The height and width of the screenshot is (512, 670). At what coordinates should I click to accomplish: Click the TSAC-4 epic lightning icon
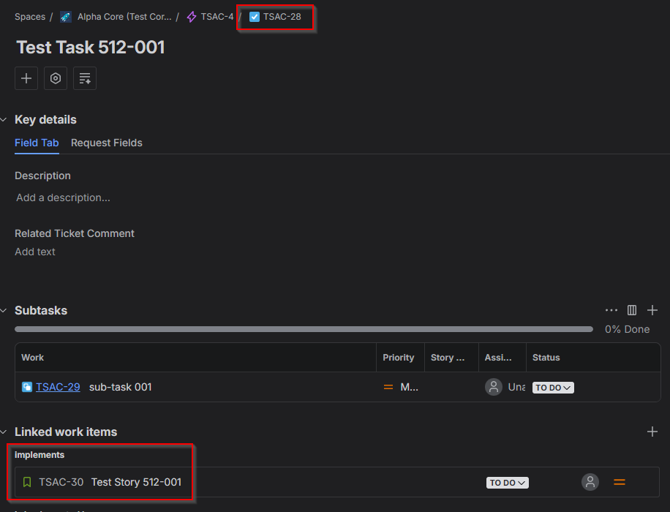point(192,17)
